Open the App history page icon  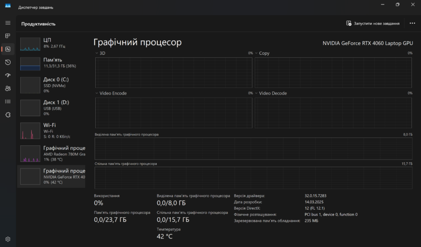click(8, 62)
